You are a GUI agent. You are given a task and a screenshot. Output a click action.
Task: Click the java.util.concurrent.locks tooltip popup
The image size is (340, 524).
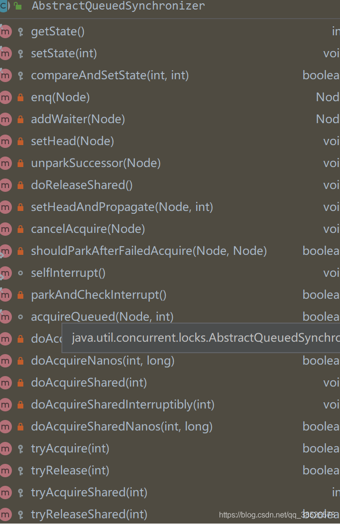(x=200, y=338)
